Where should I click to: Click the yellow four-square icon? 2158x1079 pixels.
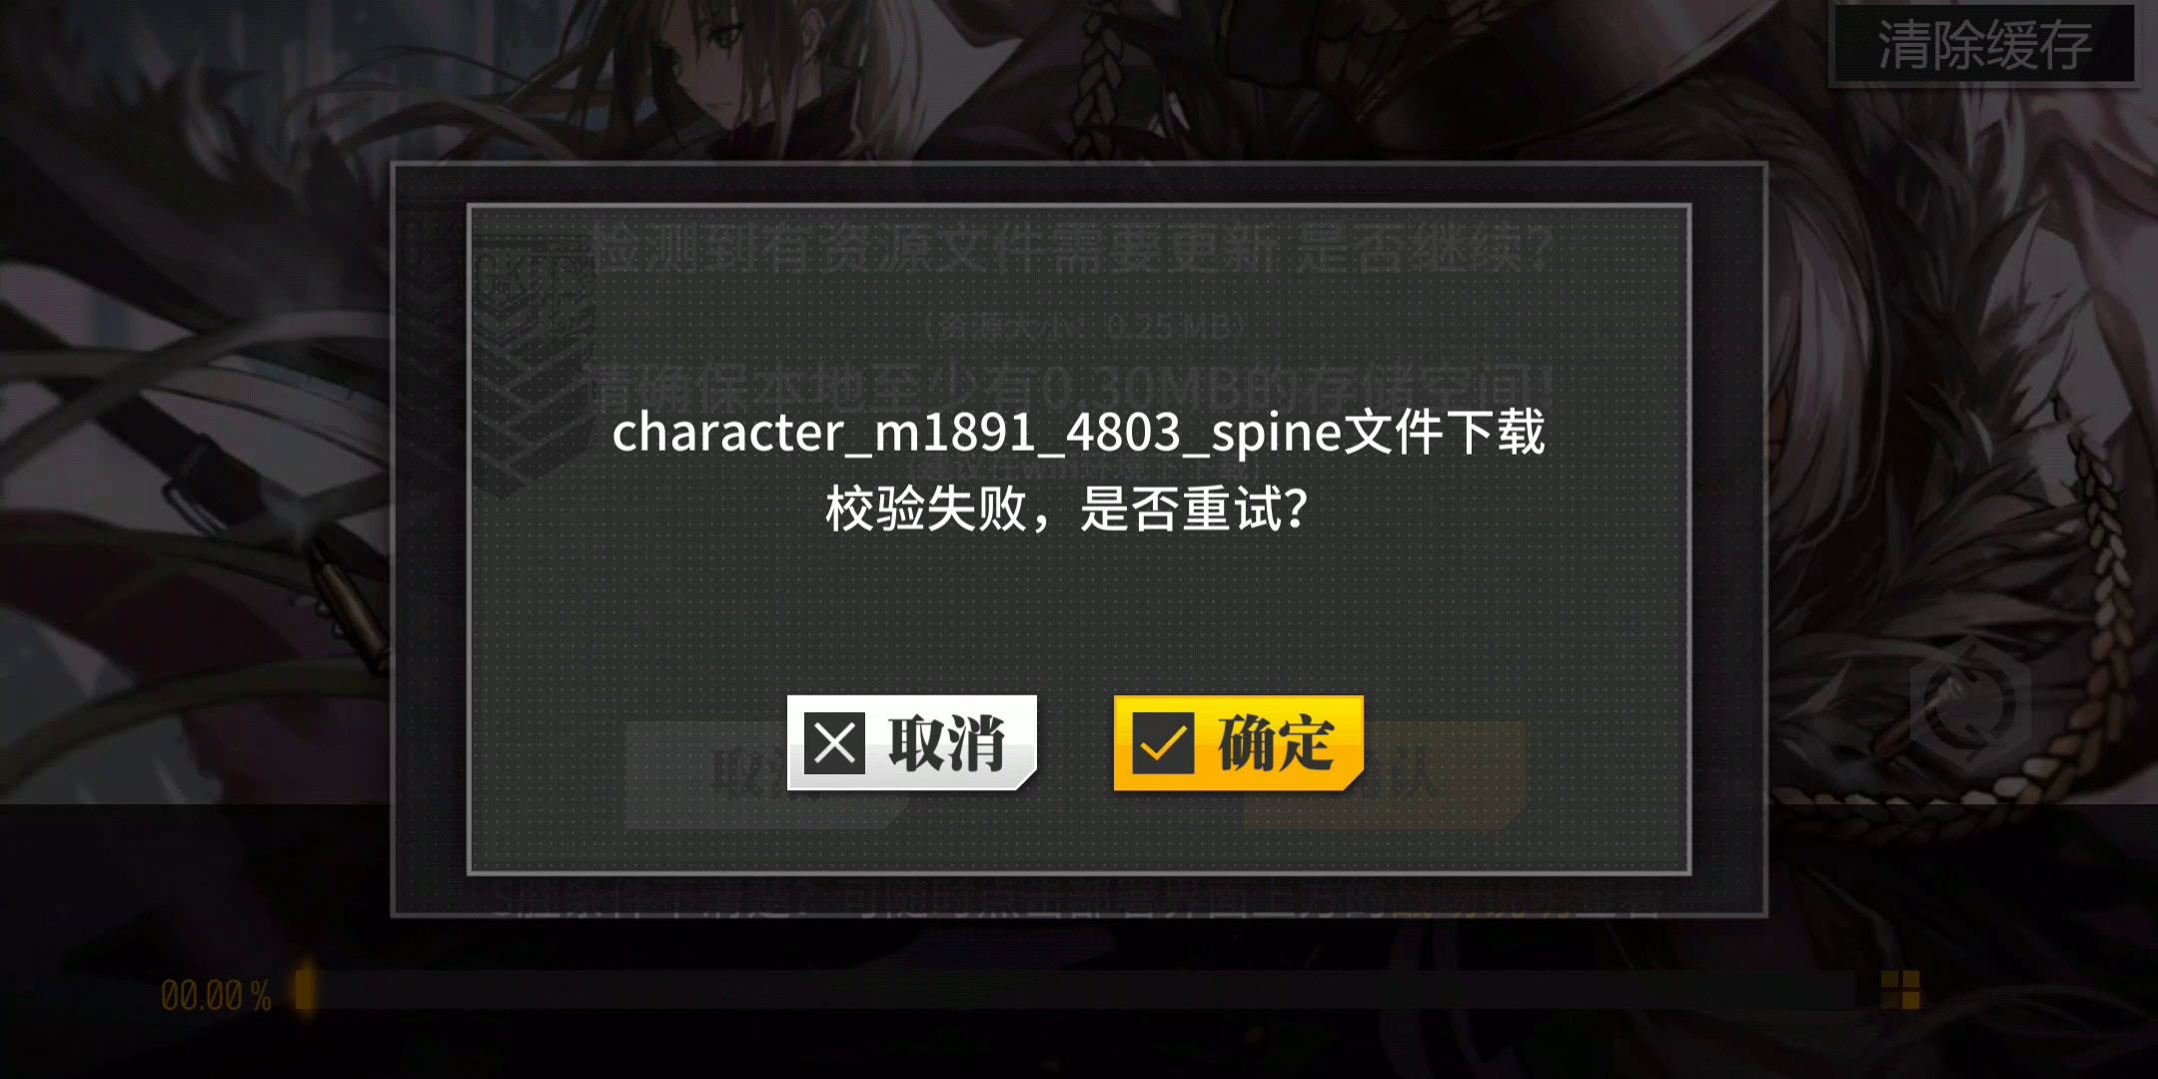(1900, 990)
